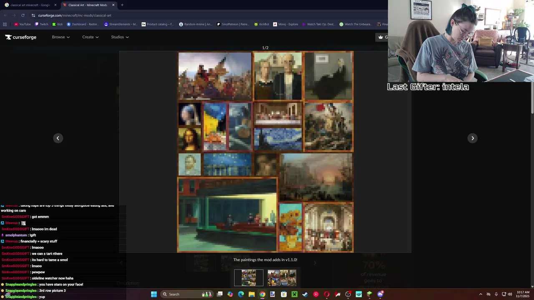
Task: Click the CurseForge logo
Action: 21,37
